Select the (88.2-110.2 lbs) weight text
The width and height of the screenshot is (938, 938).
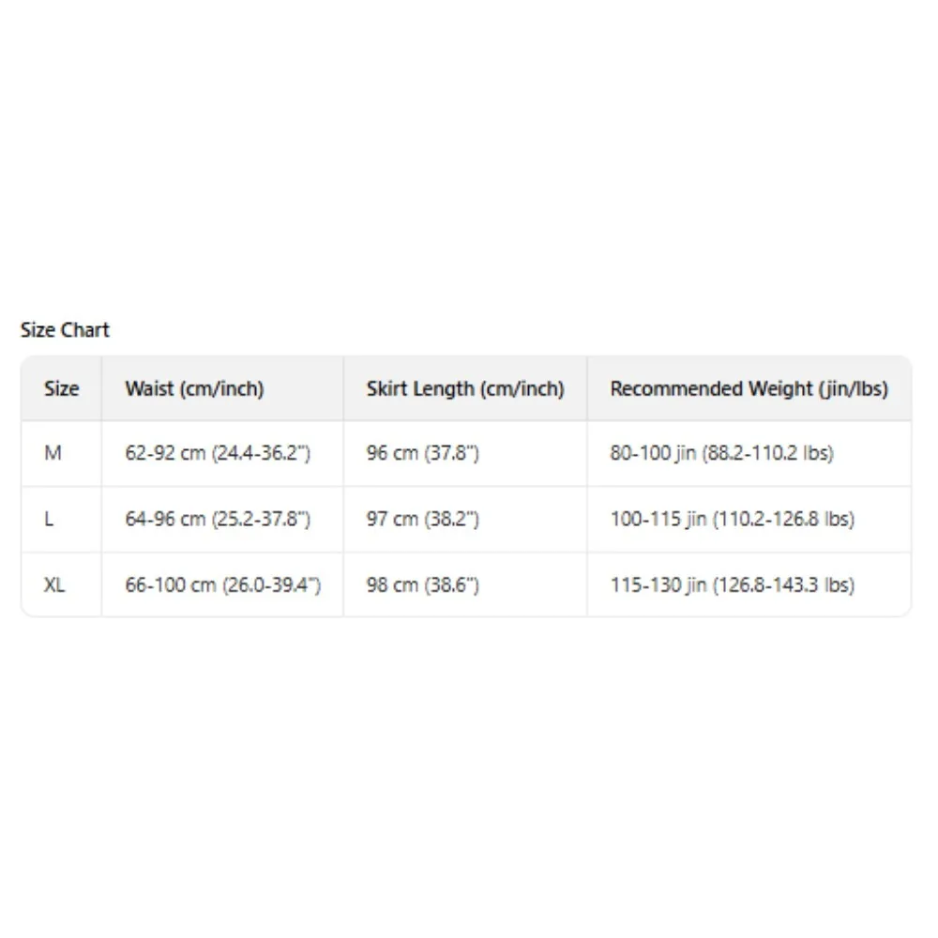tap(773, 453)
